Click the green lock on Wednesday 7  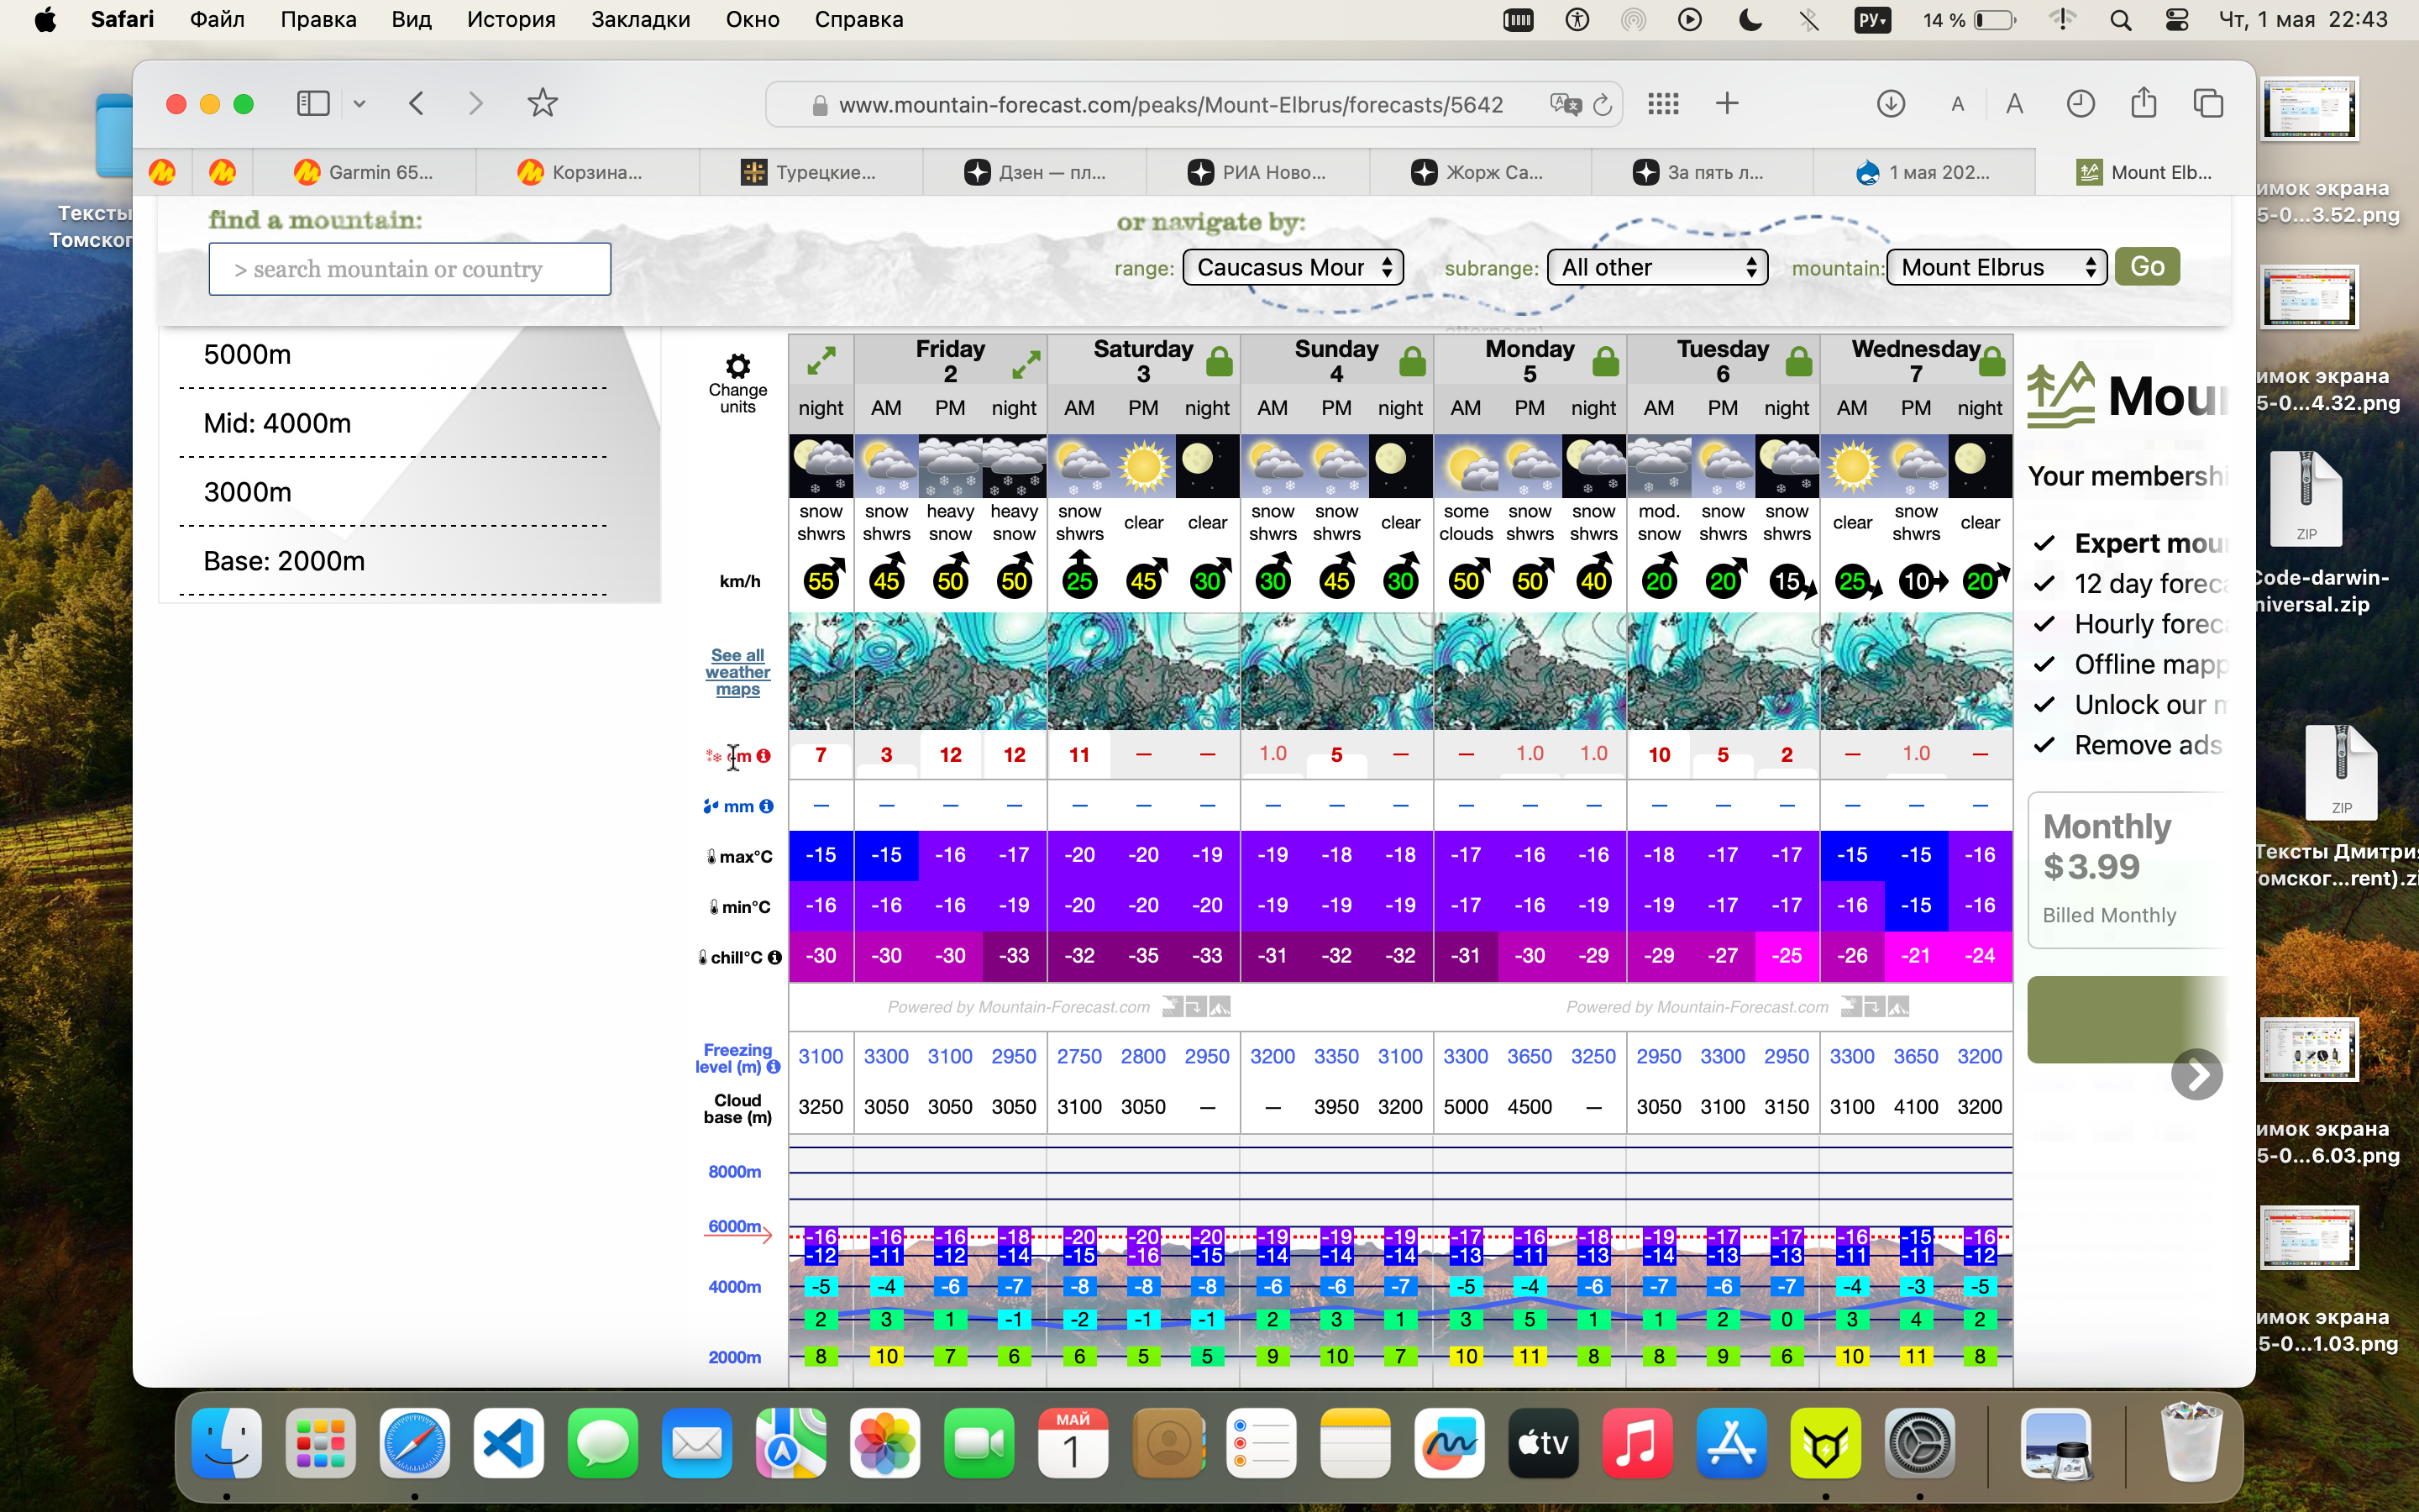(x=1991, y=361)
